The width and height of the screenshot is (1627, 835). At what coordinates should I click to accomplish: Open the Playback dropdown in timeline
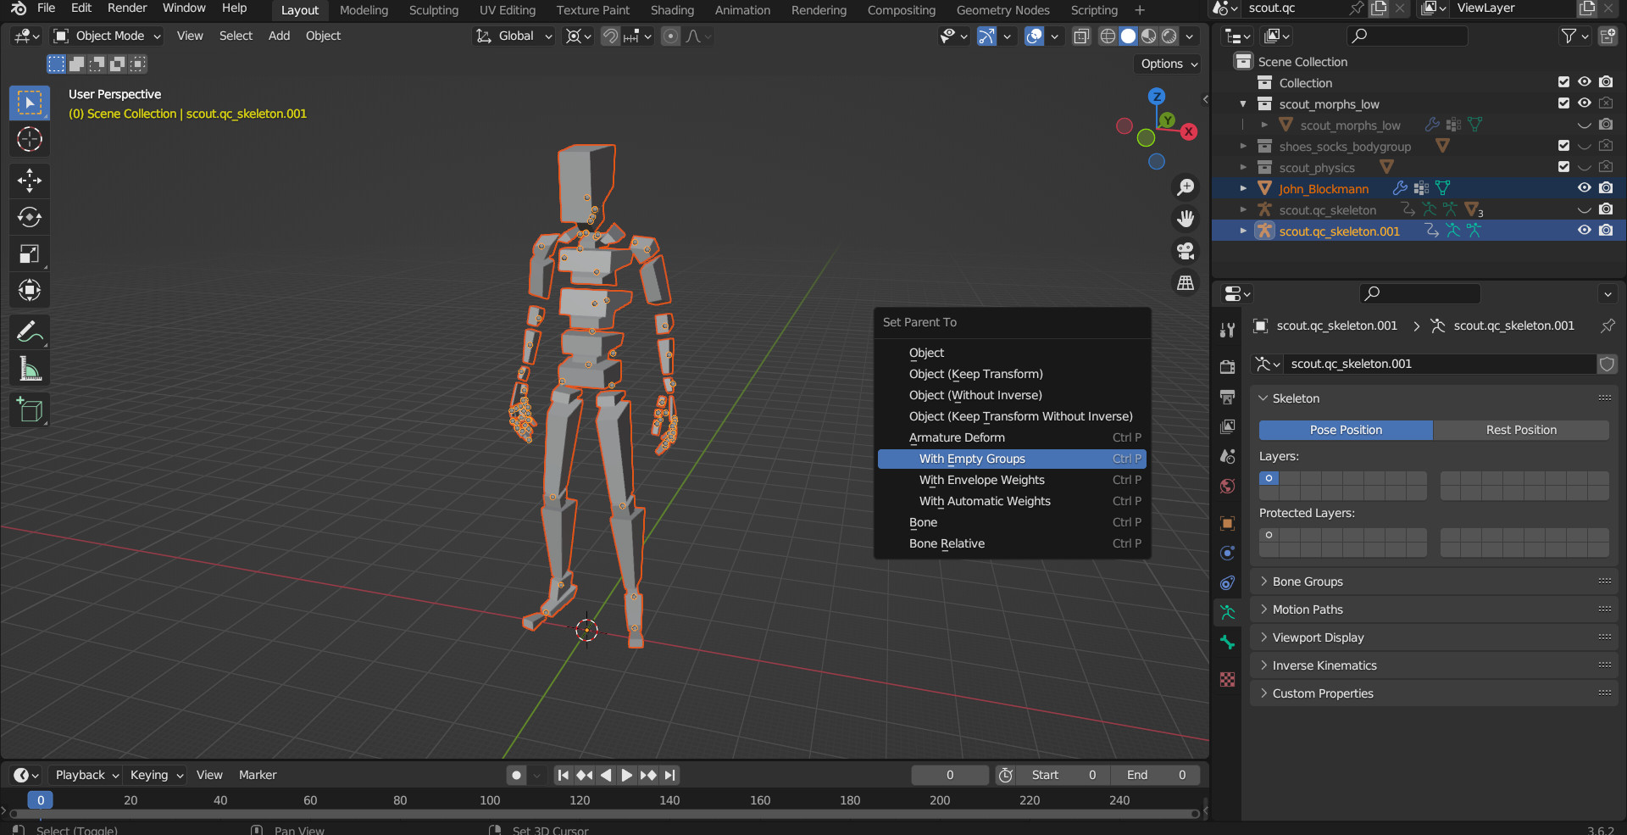click(x=87, y=775)
